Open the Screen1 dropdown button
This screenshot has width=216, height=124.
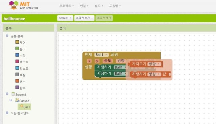click(x=65, y=18)
